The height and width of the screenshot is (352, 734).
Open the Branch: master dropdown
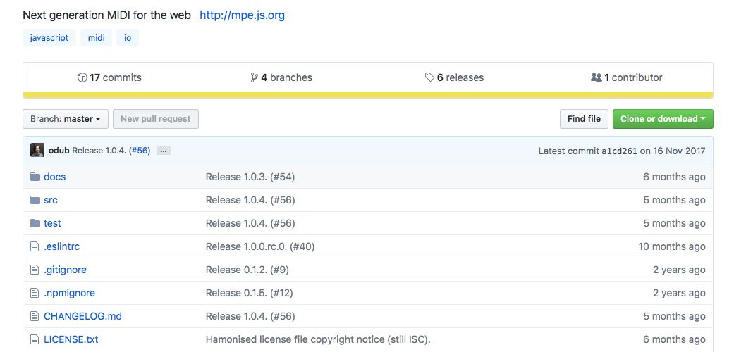tap(66, 119)
